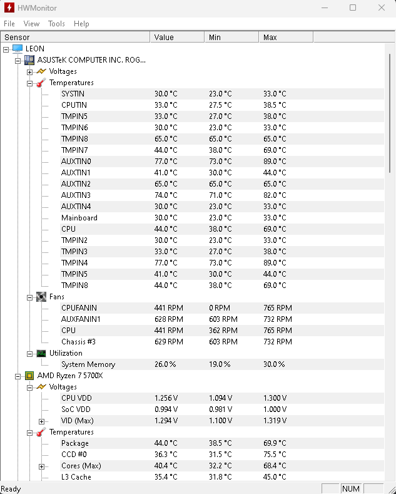Collapse the Fans group
The width and height of the screenshot is (396, 494).
coord(29,297)
